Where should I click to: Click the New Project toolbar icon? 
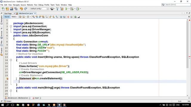[x=7, y=9]
